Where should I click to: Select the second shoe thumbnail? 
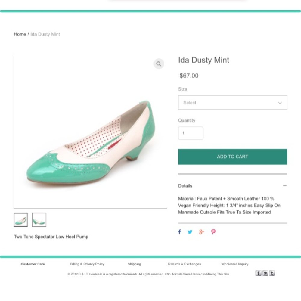[39, 220]
